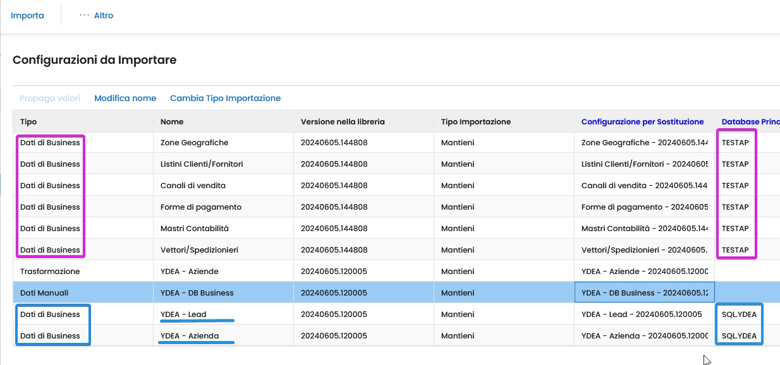
Task: Select the Canali di vendita row
Action: point(193,186)
